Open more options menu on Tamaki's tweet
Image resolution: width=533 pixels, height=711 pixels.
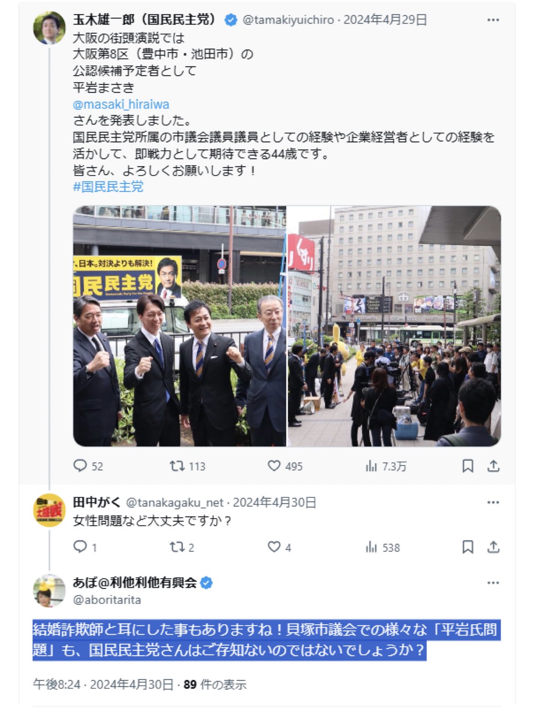pyautogui.click(x=493, y=20)
